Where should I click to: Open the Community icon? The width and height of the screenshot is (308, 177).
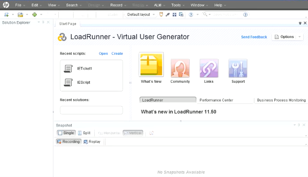tap(180, 68)
